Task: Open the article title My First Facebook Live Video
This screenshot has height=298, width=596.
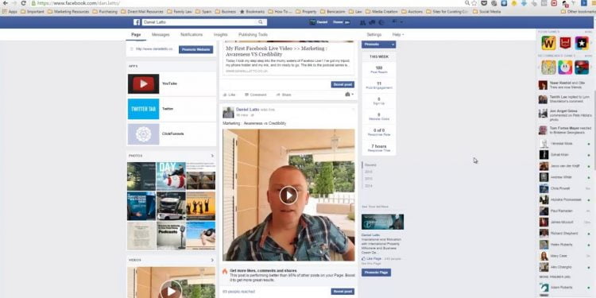Action: click(277, 52)
